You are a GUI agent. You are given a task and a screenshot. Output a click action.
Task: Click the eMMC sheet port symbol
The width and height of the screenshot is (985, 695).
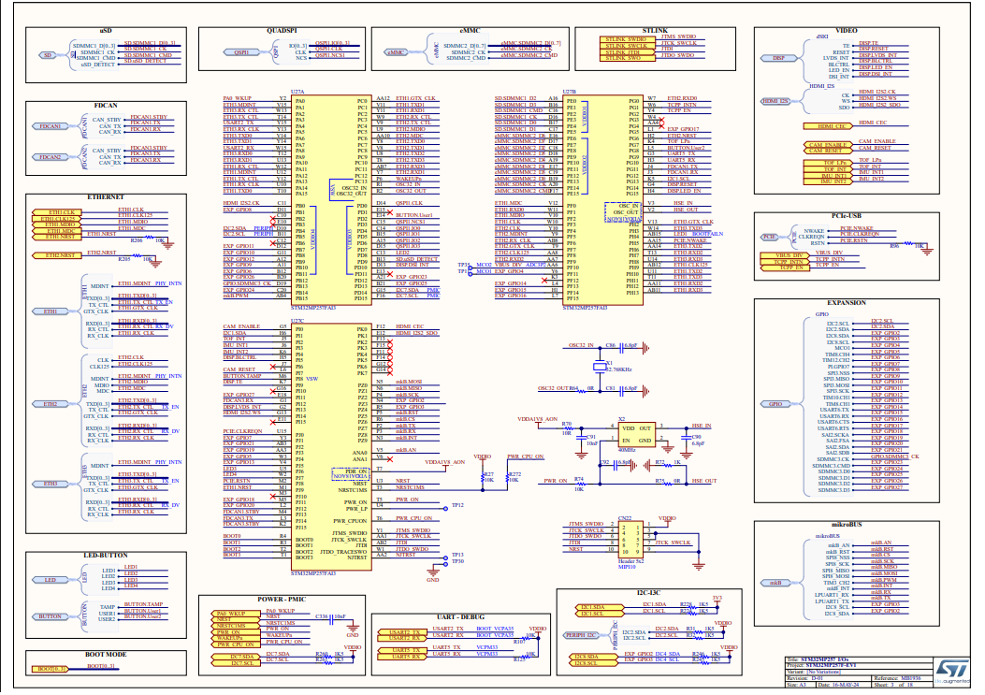[396, 52]
